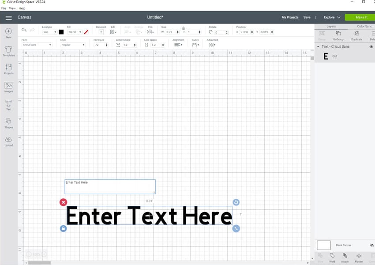Open the hamburger menu next to Canvas
The image size is (375, 265).
click(x=9, y=18)
